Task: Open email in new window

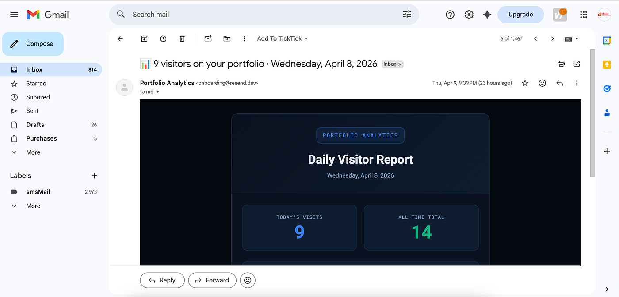Action: pyautogui.click(x=577, y=64)
